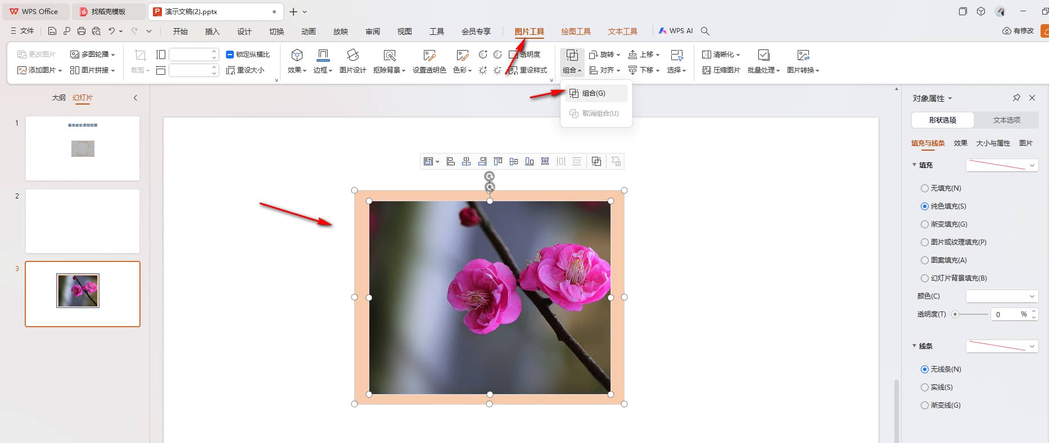This screenshot has width=1049, height=443.
Task: Select 实线(S) radio option
Action: click(924, 387)
